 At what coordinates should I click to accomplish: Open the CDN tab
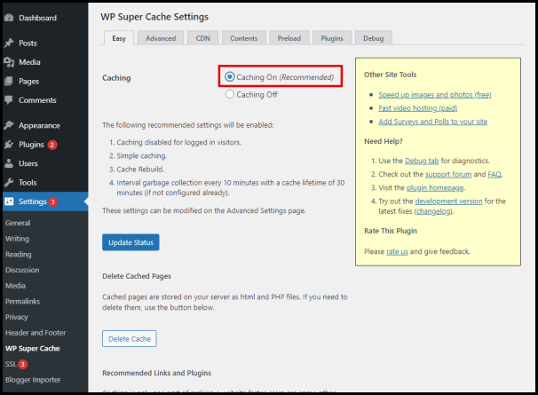point(202,38)
